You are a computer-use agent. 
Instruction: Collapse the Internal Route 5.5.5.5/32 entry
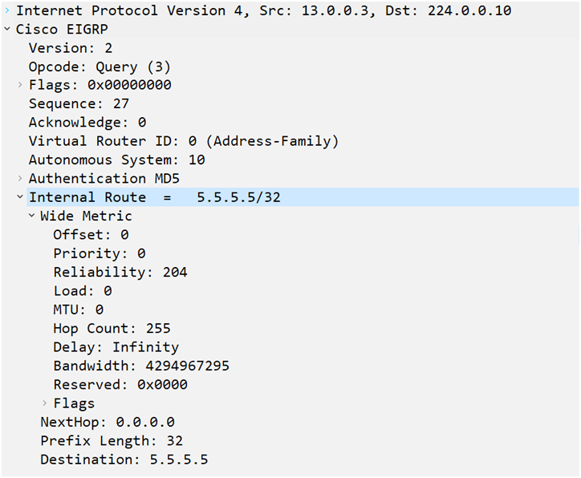click(20, 197)
